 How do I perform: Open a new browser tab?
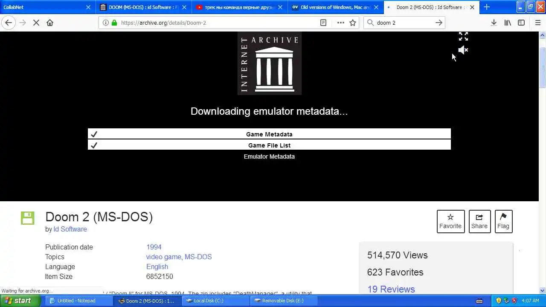pos(487,7)
